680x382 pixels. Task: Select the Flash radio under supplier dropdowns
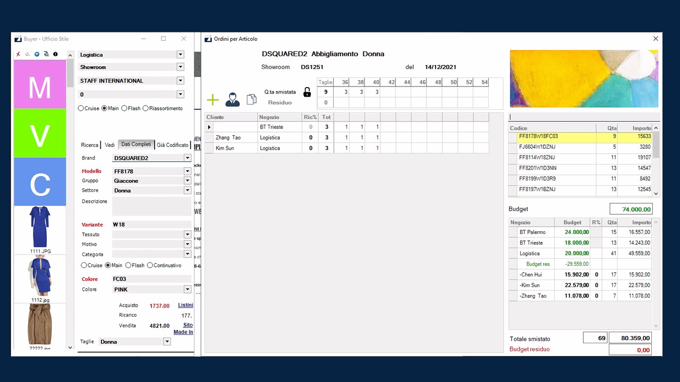point(124,108)
